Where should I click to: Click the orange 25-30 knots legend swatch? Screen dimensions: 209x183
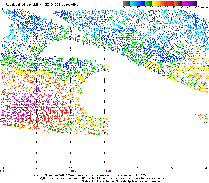point(163,3)
